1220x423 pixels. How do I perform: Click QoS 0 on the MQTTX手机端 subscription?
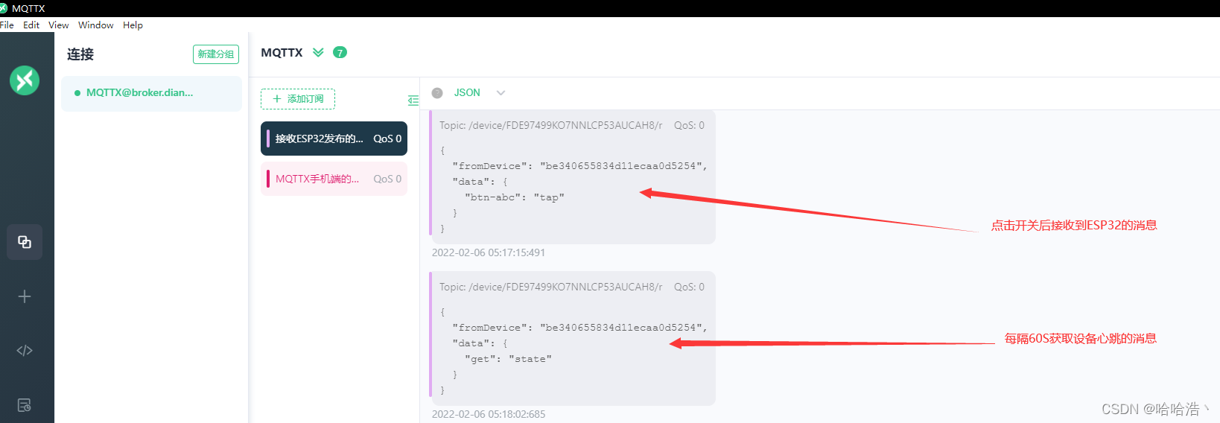[x=387, y=179]
